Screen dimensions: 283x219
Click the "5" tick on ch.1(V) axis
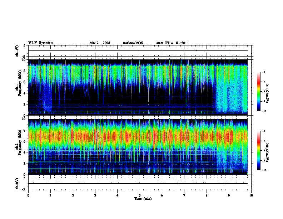(25, 45)
